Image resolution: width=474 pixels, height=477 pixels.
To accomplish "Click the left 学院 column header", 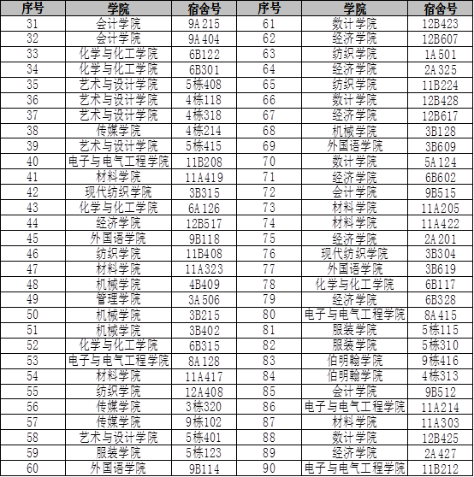I will tap(118, 9).
